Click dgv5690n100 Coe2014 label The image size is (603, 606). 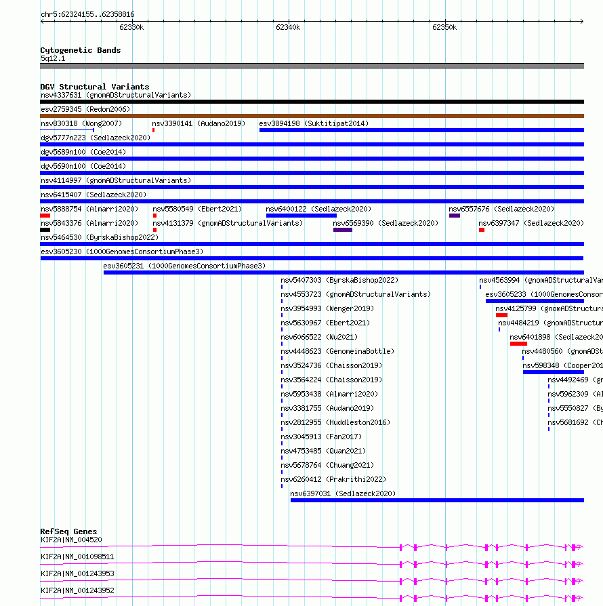pyautogui.click(x=83, y=166)
